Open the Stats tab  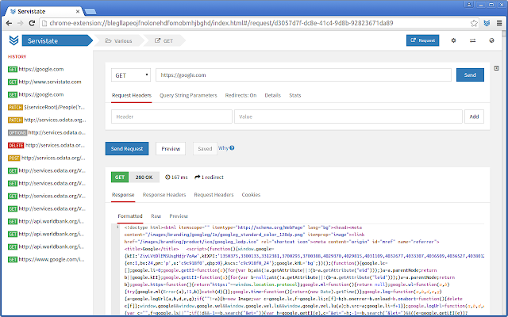tap(294, 95)
